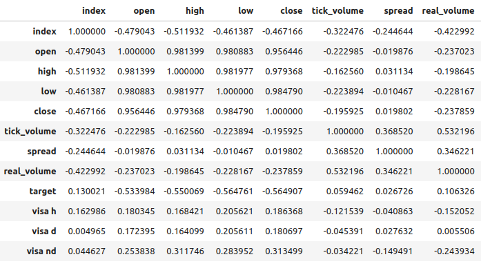Select target's real_volume value 0.106326
Image resolution: width=481 pixels, height=268 pixels.
point(456,191)
